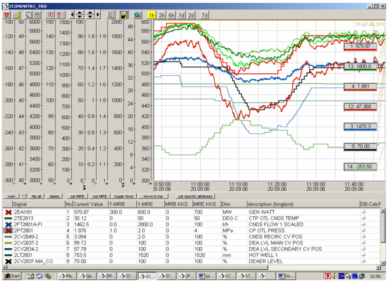
Task: Click the yellow pencil edit toolbar icon
Action: tap(17, 14)
